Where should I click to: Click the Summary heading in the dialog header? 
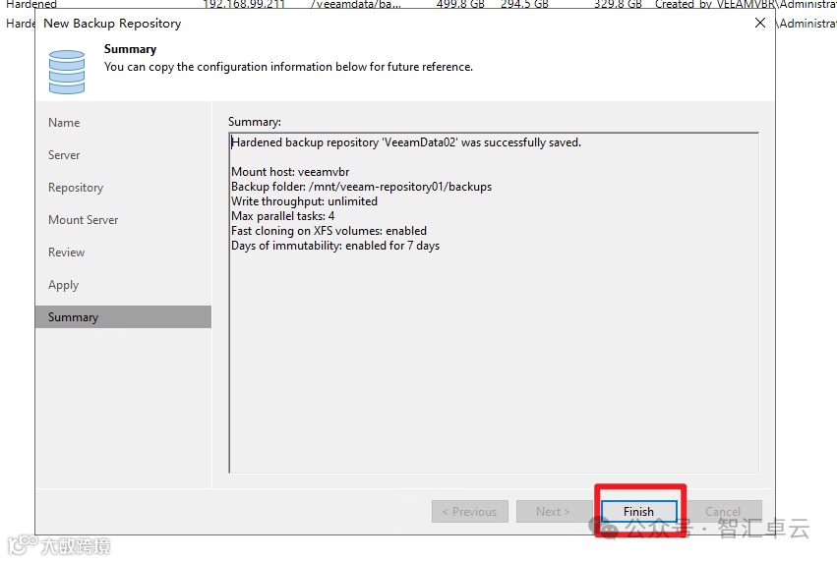tap(130, 49)
